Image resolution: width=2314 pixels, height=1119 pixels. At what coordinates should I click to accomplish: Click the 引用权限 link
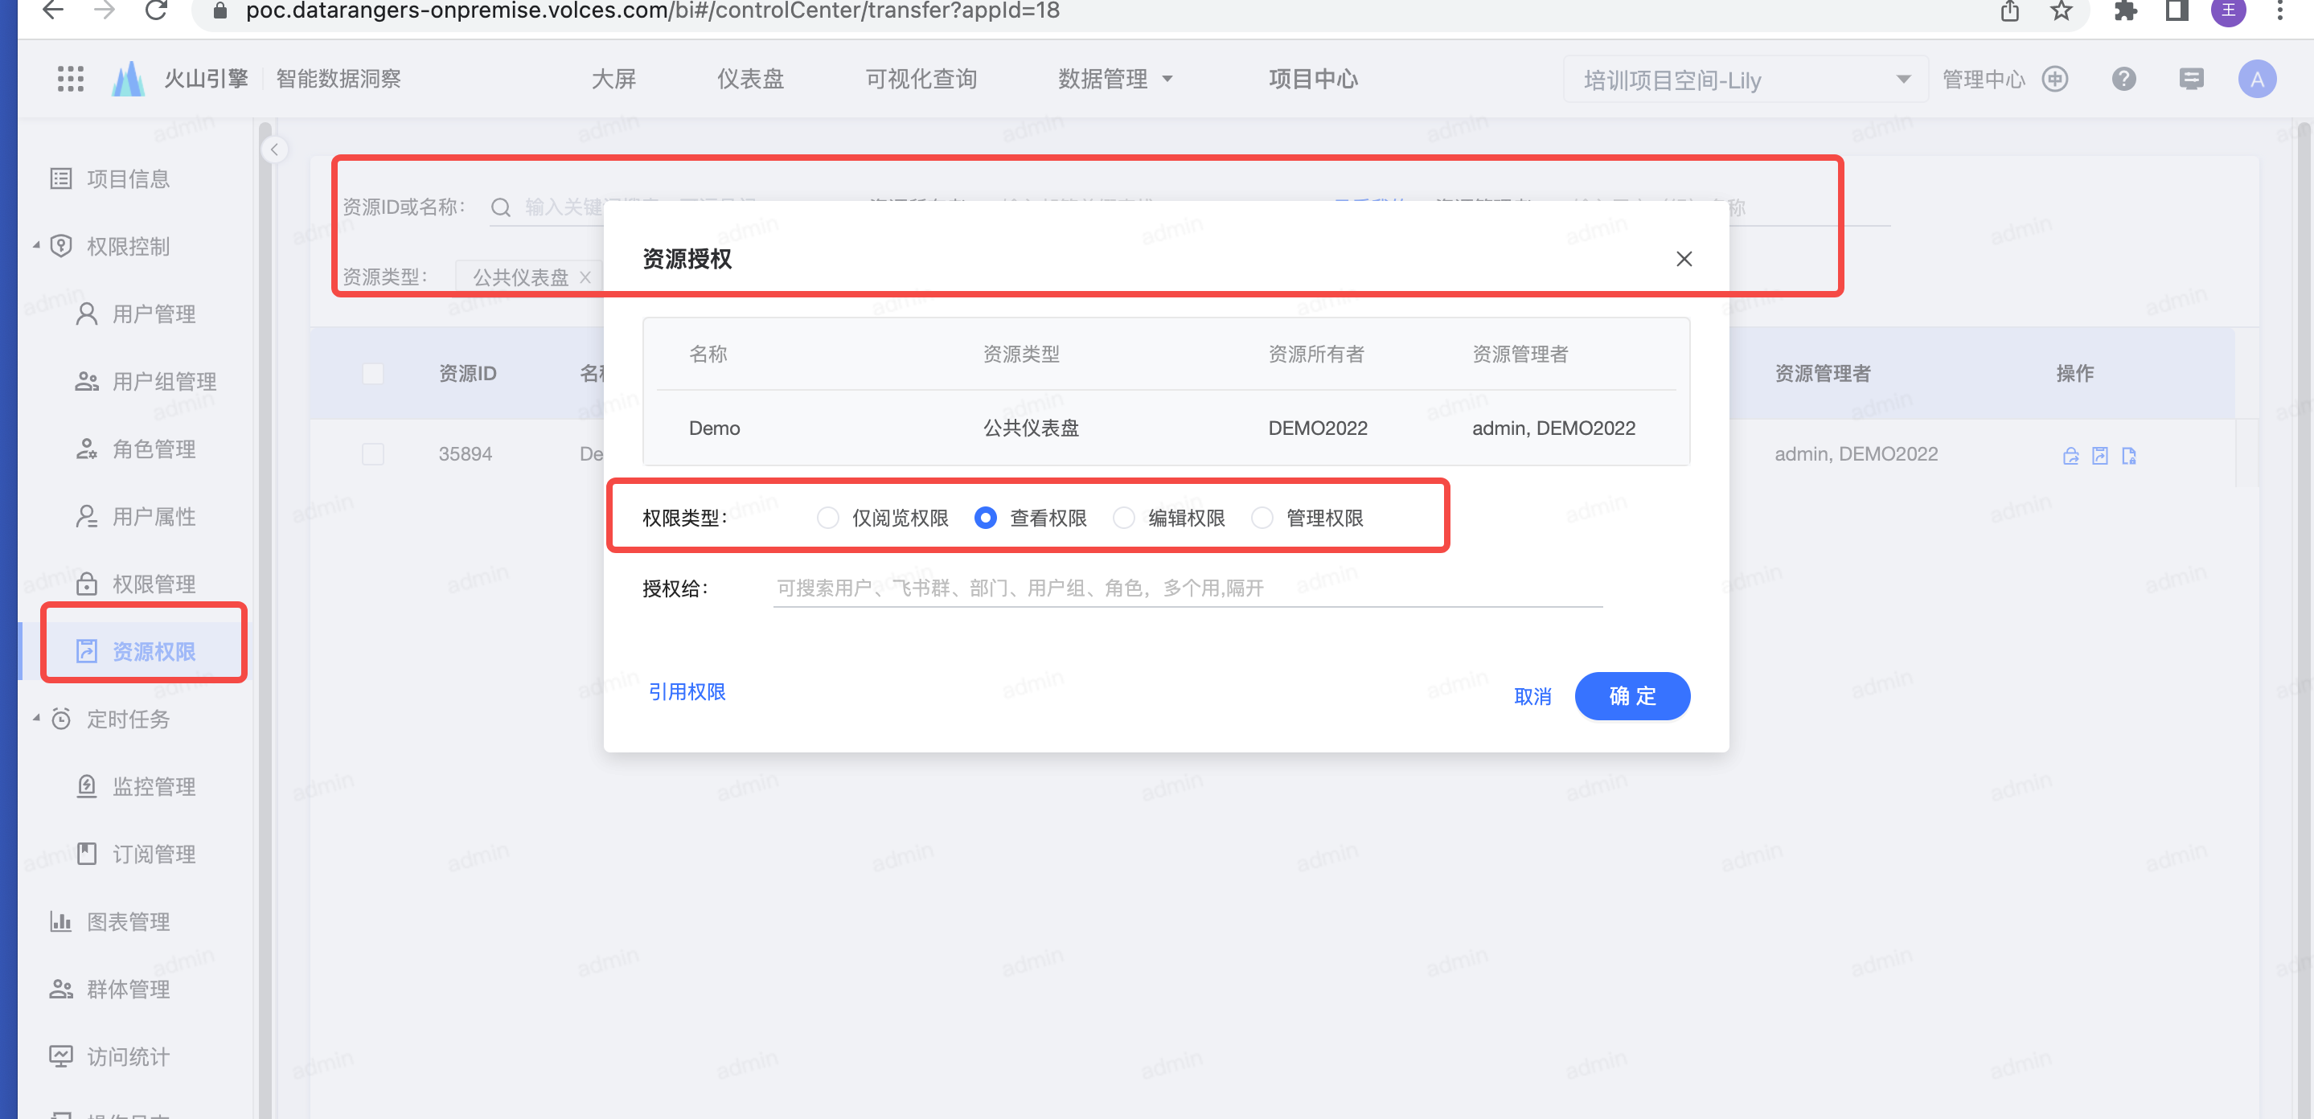click(x=687, y=691)
